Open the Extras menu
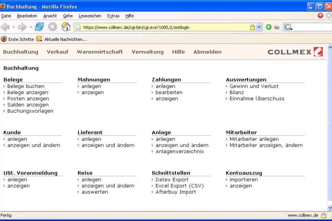Viewport: 332px width, 221px height. [113, 16]
